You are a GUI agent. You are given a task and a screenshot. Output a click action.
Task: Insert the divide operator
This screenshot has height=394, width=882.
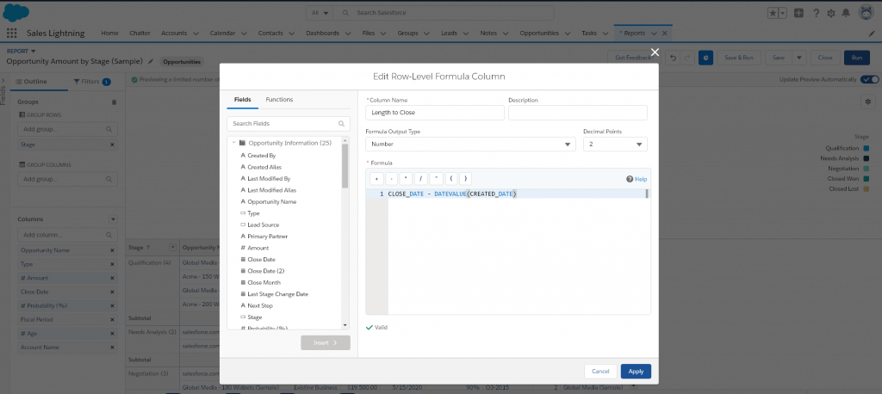coord(420,179)
